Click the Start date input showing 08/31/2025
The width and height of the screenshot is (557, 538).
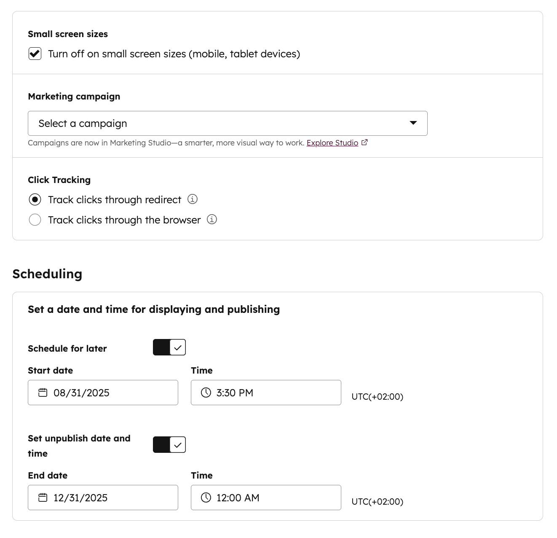(103, 393)
